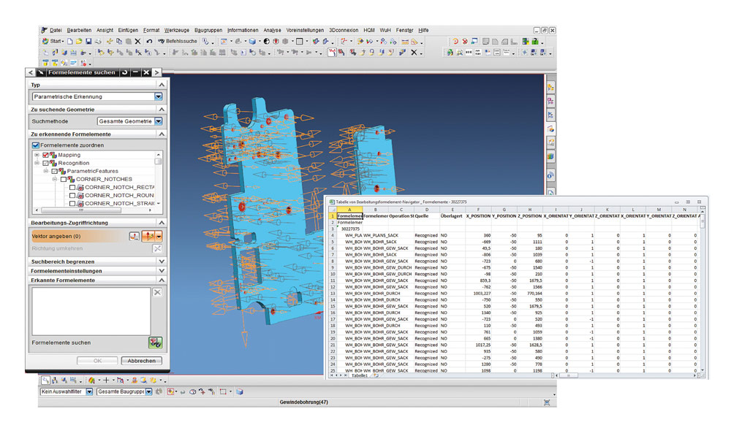Viewport: 731px width, 428px height.
Task: Click the Abbrechen button
Action: pyautogui.click(x=141, y=361)
